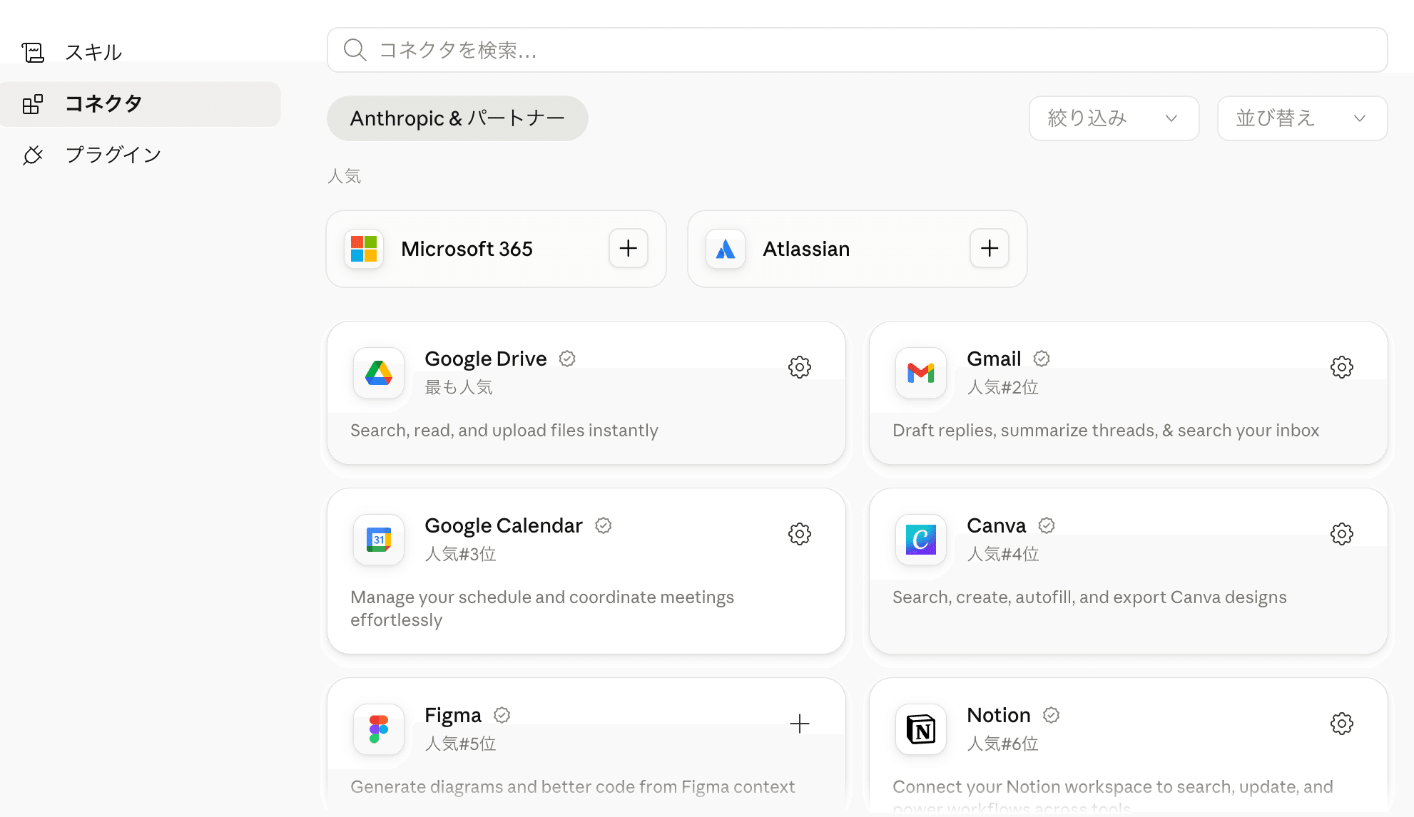Open the Canva connector title
The image size is (1414, 817).
pyautogui.click(x=996, y=525)
